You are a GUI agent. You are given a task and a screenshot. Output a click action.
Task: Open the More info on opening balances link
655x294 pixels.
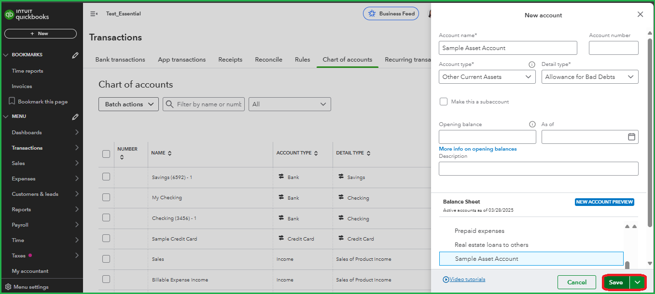point(477,149)
